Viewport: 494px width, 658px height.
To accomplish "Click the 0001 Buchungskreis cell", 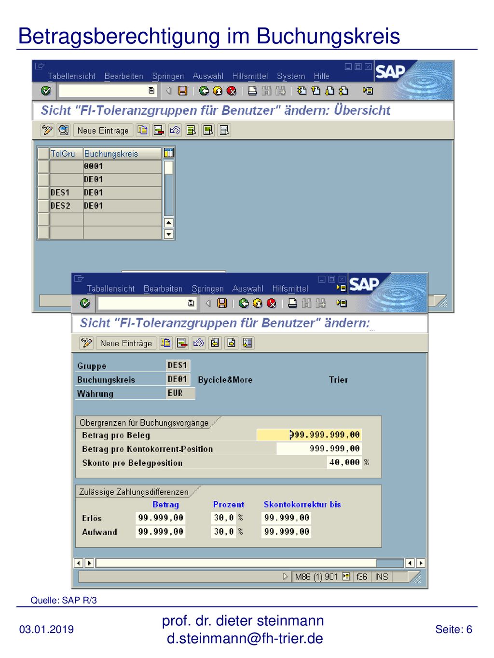I will click(x=122, y=167).
